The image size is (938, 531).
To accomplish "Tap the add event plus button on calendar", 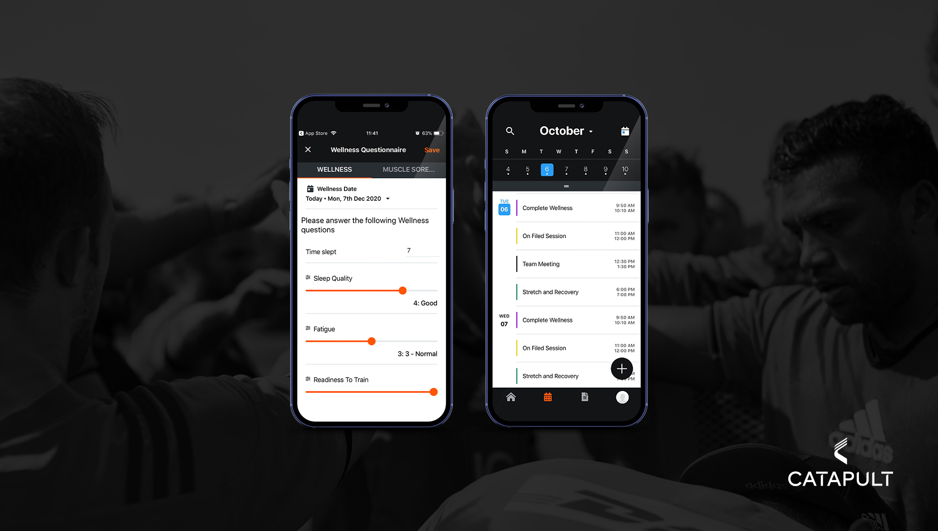I will point(620,369).
